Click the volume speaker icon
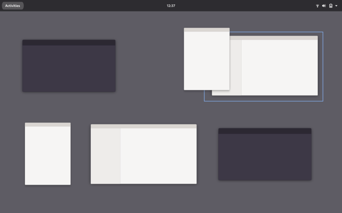 tap(324, 6)
